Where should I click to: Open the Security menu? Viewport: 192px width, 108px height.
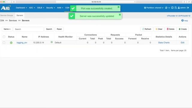[50, 8]
